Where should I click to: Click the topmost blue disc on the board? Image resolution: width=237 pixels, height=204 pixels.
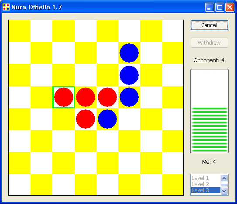tap(129, 53)
